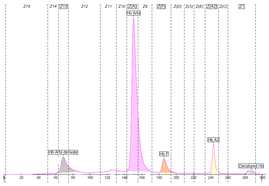The width and height of the screenshot is (269, 186).
Task: Select the Z(A) zone label
Action: (132, 6)
